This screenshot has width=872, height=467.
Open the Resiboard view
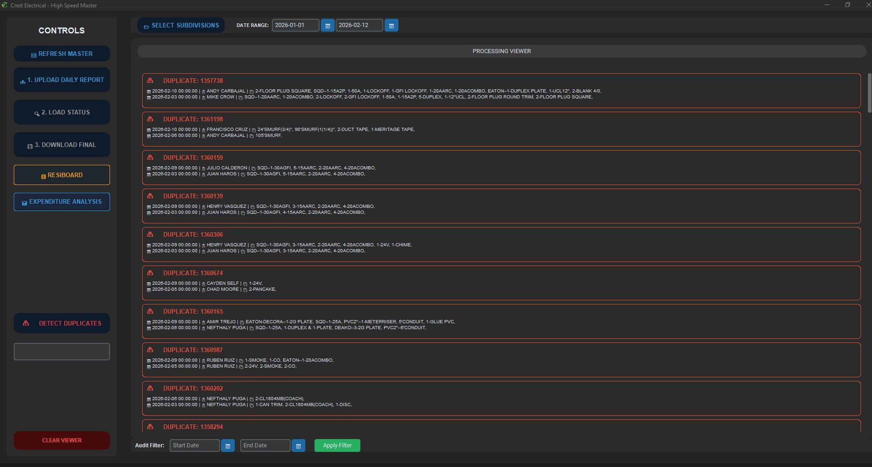[x=62, y=175]
